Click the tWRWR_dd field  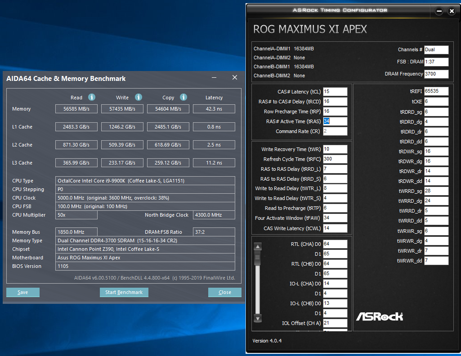pos(436,261)
